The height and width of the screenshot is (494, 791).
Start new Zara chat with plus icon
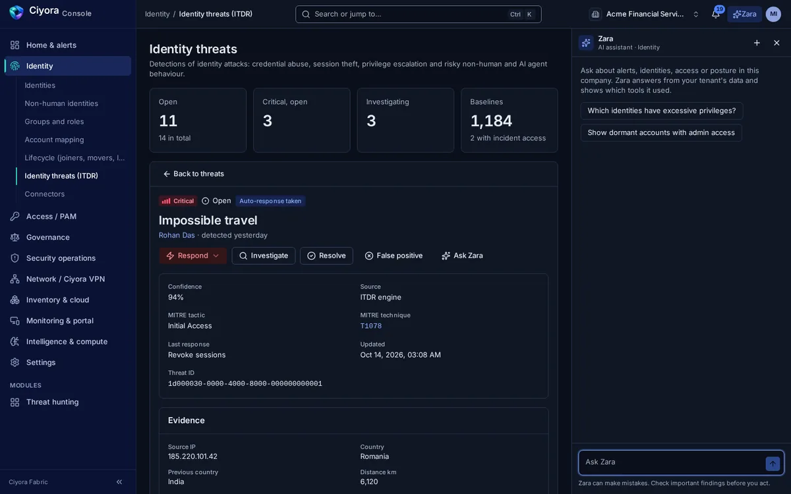tap(757, 43)
